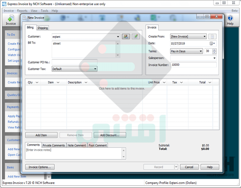Expand the Tax column header arrow
241x188 pixels.
pos(181,82)
